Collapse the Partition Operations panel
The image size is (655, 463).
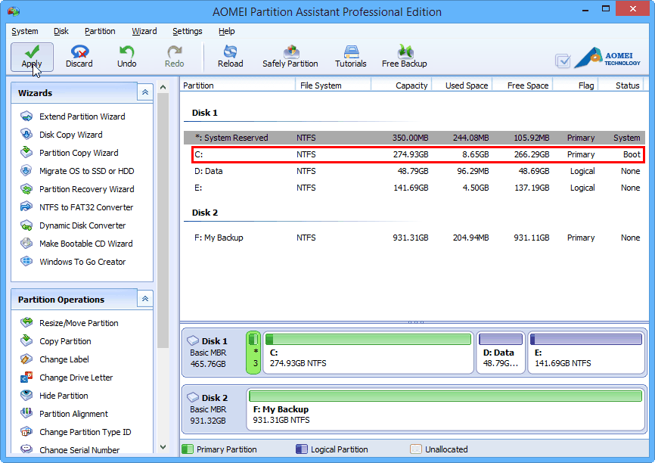pyautogui.click(x=144, y=298)
